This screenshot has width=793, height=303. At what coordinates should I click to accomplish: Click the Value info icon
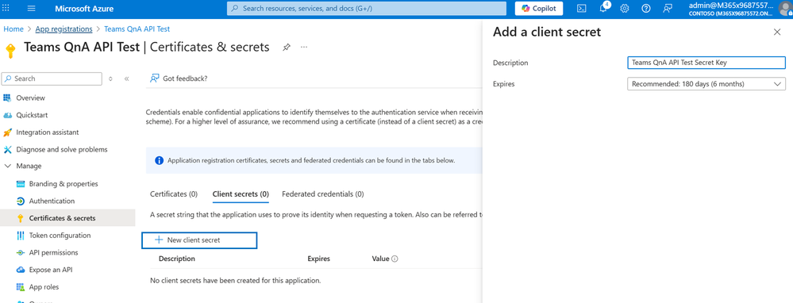click(395, 259)
